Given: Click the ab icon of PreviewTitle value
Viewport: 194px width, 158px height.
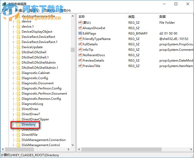Looking at the screenshot, I should coord(80,66).
